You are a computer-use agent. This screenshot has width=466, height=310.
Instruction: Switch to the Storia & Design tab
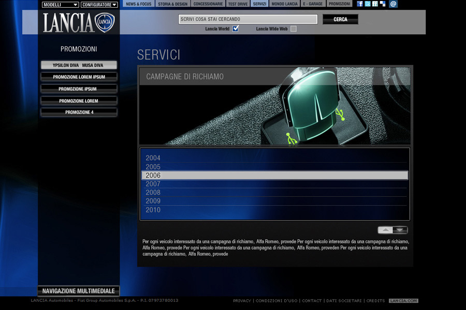(172, 4)
